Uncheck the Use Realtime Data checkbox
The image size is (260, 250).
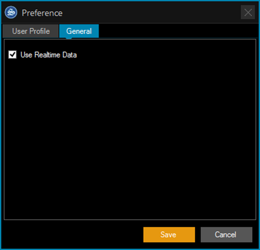pos(12,54)
